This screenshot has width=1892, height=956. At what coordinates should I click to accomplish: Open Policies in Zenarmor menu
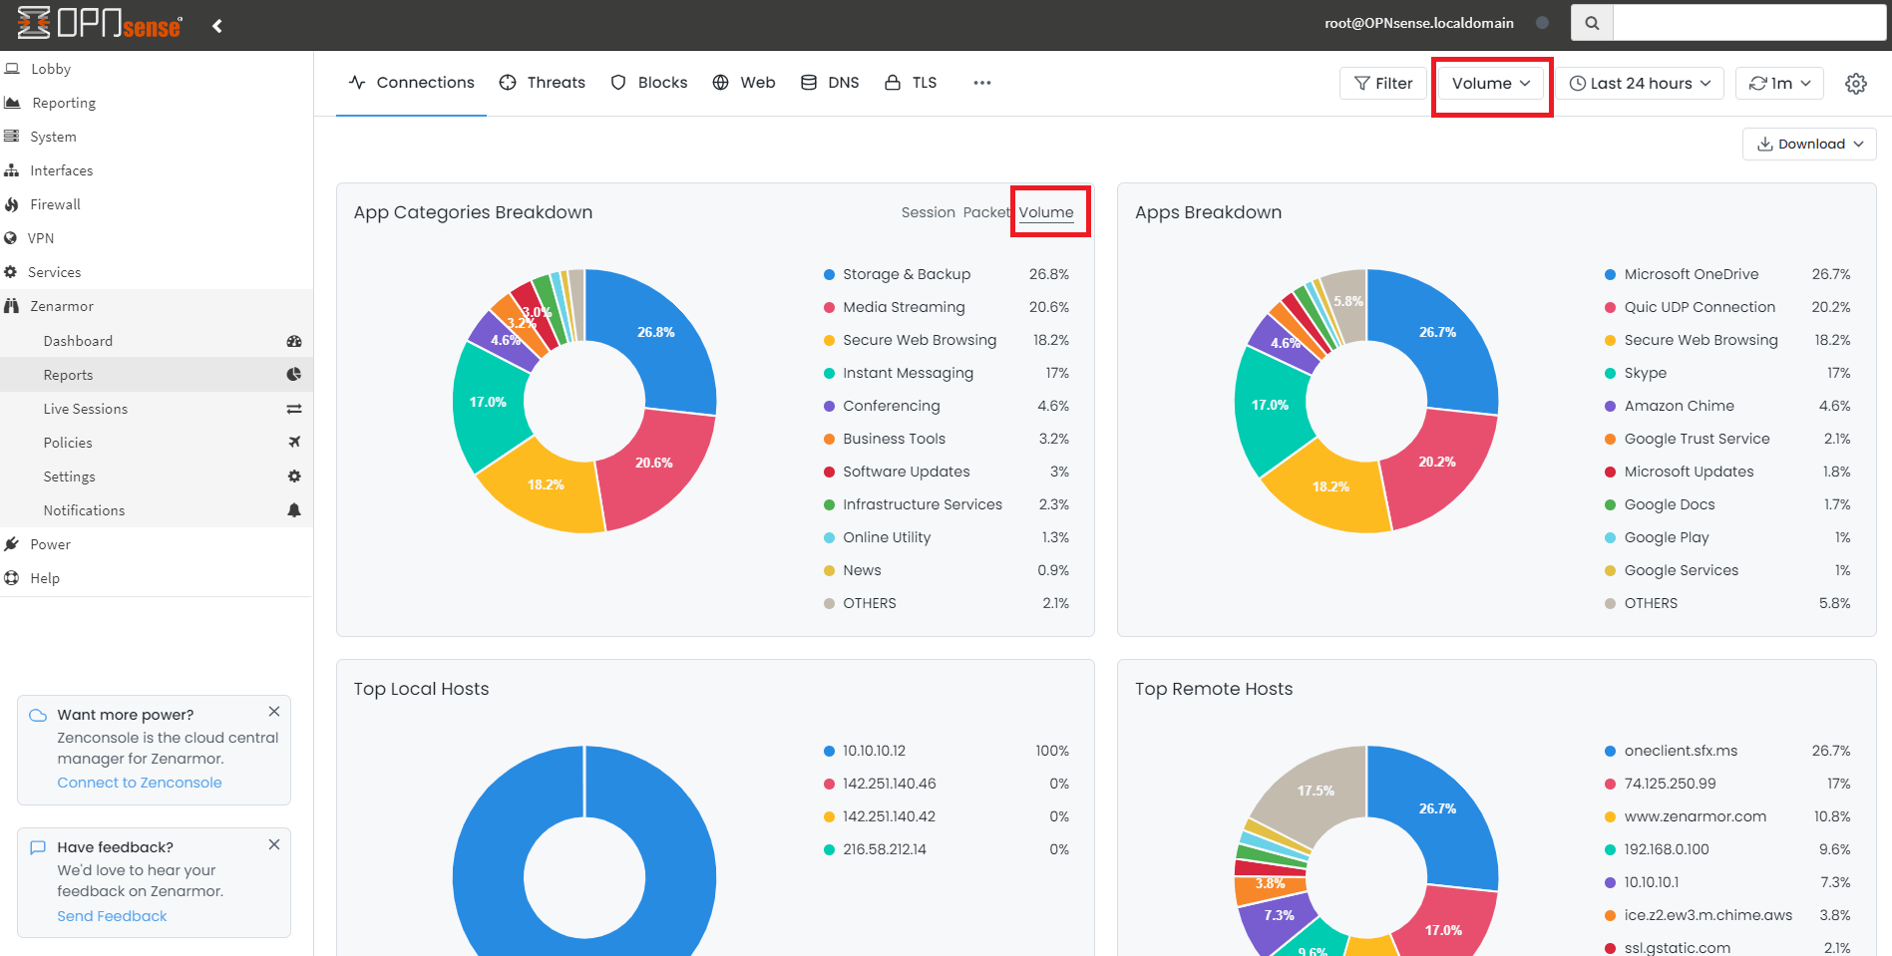coord(157,443)
